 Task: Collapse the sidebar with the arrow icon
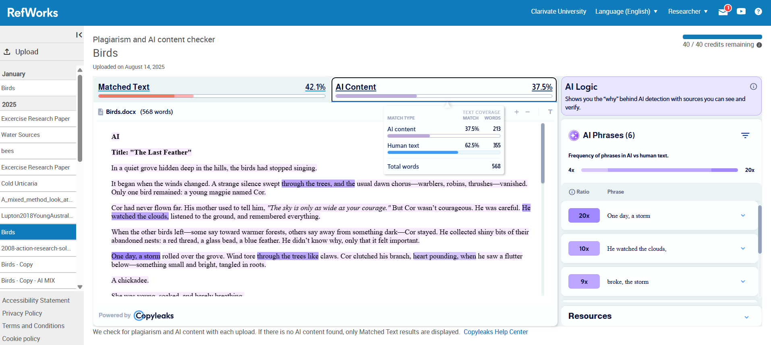79,35
